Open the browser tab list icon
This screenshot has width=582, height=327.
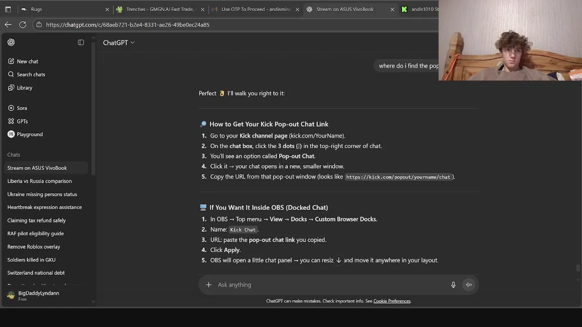8,9
